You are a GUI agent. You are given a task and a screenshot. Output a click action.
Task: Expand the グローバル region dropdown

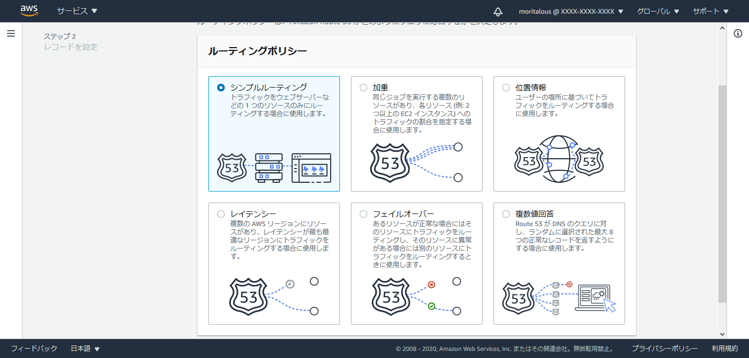pyautogui.click(x=658, y=11)
